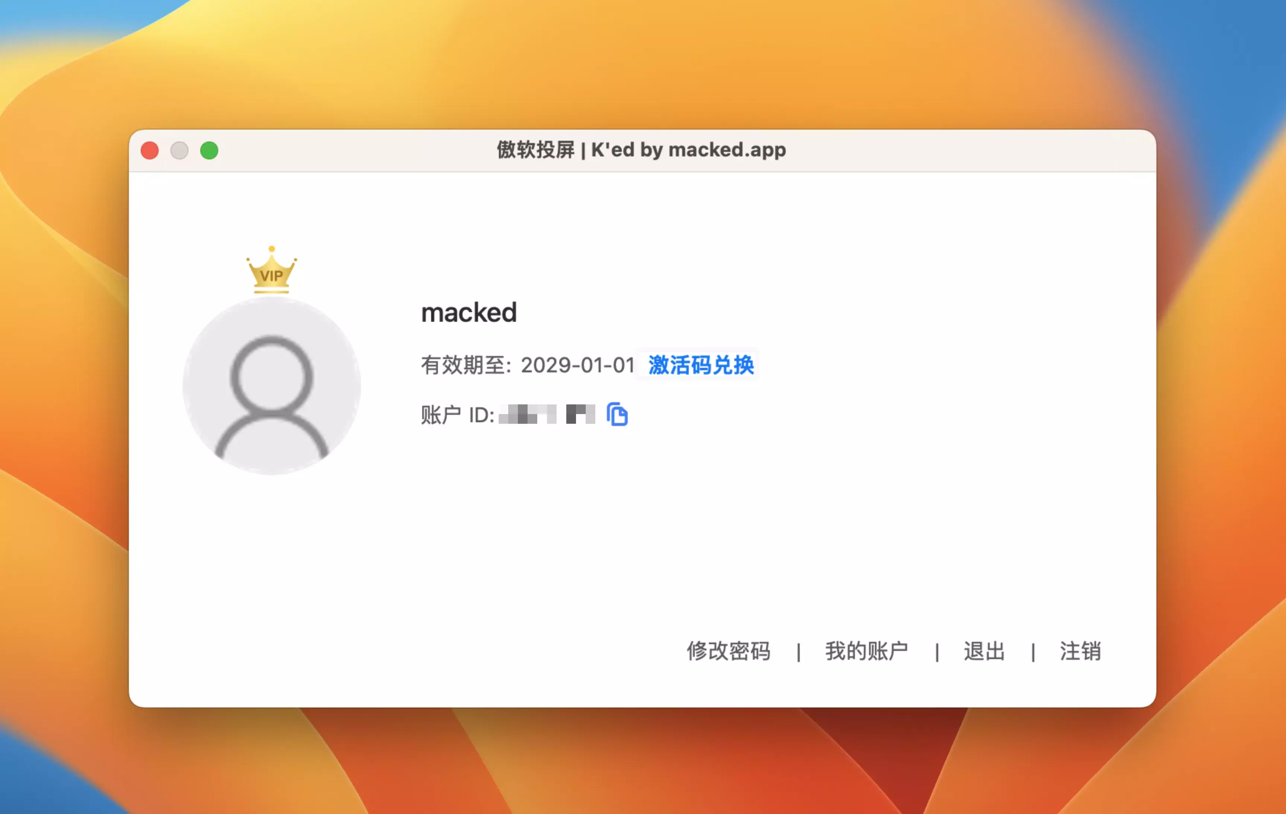Image resolution: width=1286 pixels, height=814 pixels.
Task: Open the 激活码兑换 activation code link
Action: coord(701,365)
